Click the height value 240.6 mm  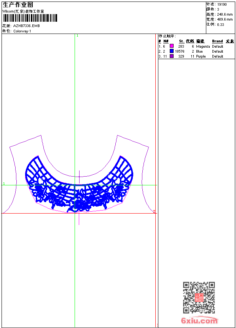(225, 14)
